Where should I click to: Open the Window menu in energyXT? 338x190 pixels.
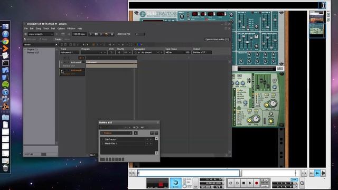[x=71, y=28]
